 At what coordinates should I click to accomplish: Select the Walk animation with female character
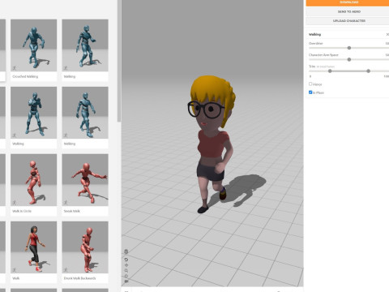point(34,247)
